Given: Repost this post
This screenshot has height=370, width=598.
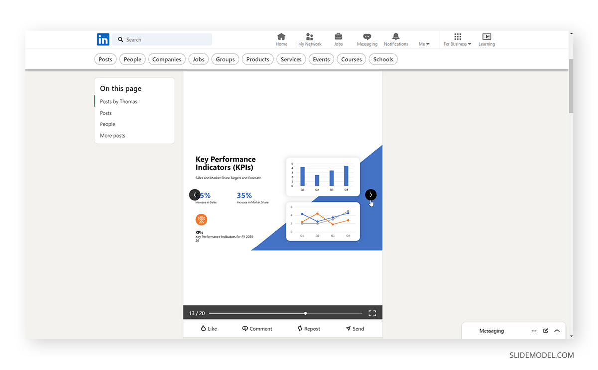Looking at the screenshot, I should coord(309,328).
